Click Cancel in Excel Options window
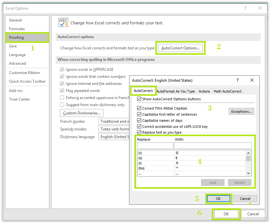This screenshot has width=270, height=223. (253, 214)
